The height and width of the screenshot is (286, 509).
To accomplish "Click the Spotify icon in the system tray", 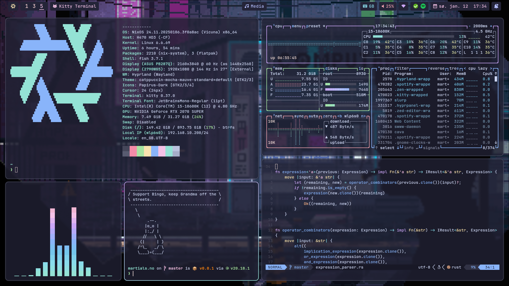I will tap(423, 6).
